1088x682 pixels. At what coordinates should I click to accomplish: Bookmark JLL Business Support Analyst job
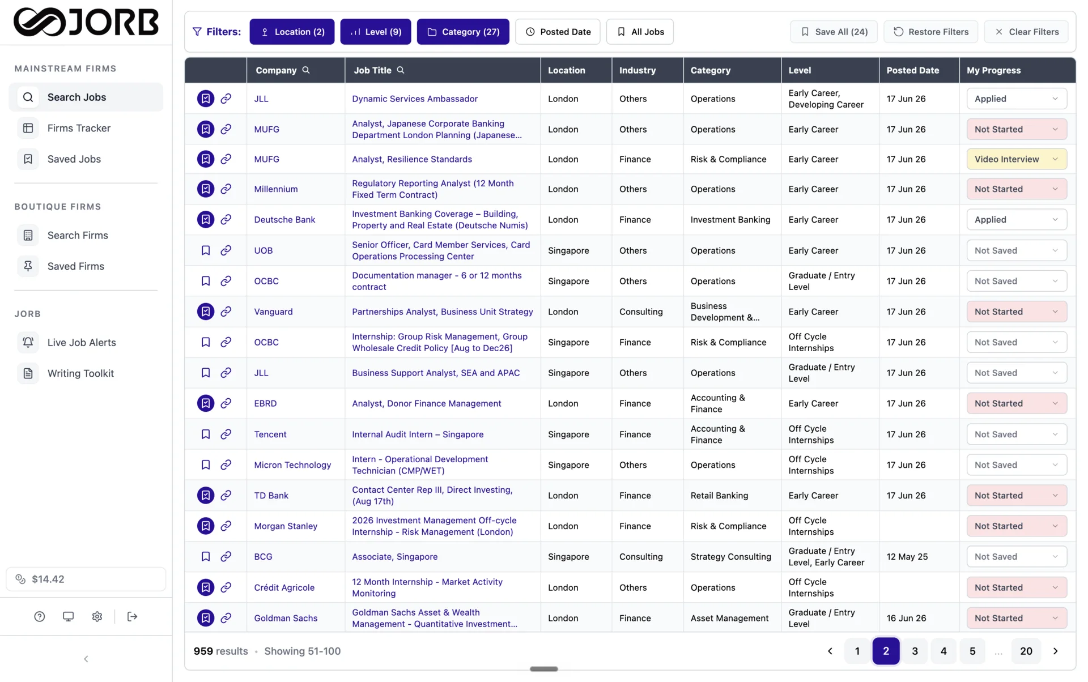coord(206,373)
